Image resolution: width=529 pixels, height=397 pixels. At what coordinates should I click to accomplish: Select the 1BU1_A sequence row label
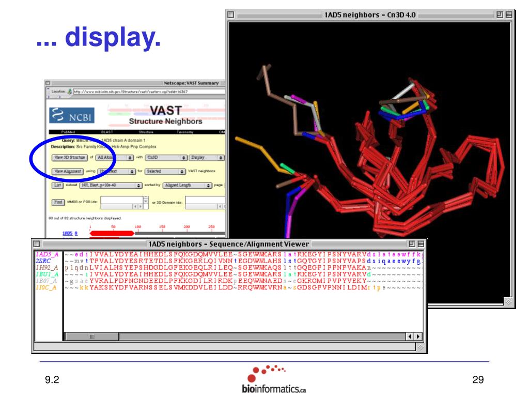click(x=47, y=274)
